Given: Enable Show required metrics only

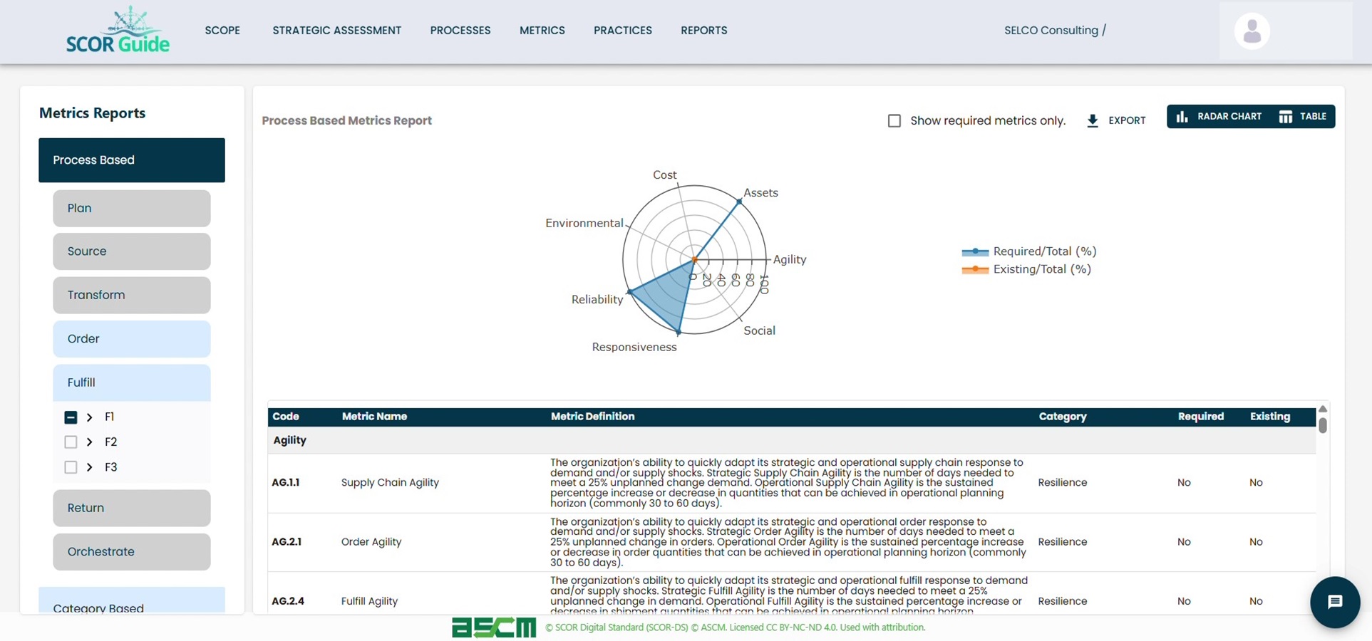Looking at the screenshot, I should pyautogui.click(x=894, y=120).
